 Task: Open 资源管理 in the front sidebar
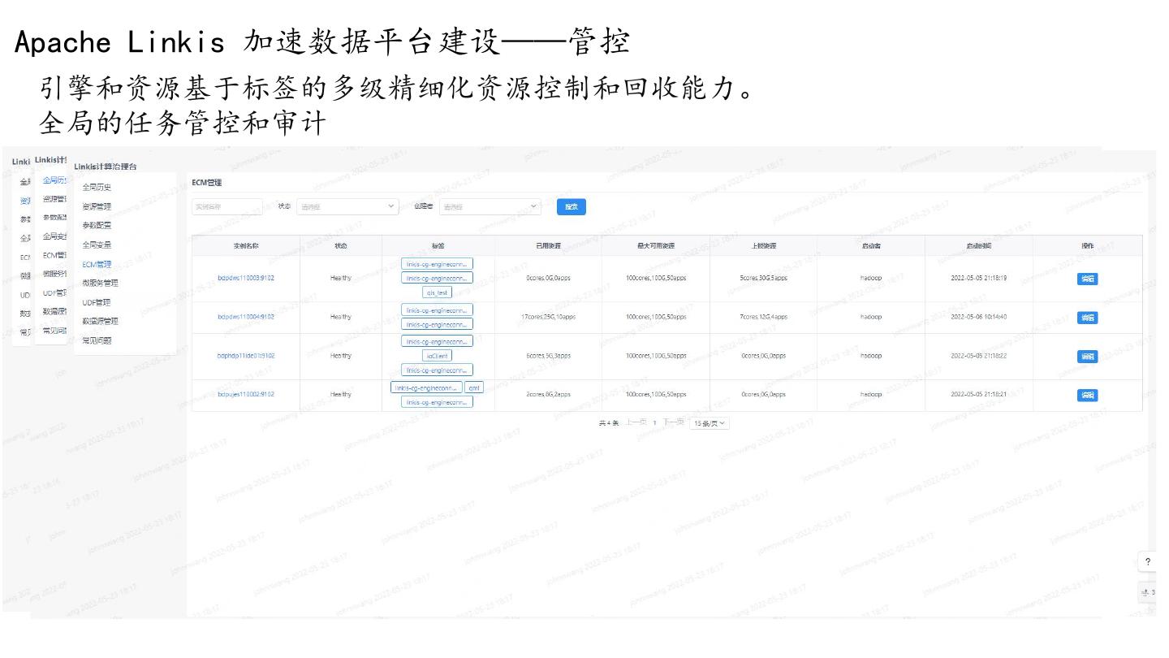97,206
